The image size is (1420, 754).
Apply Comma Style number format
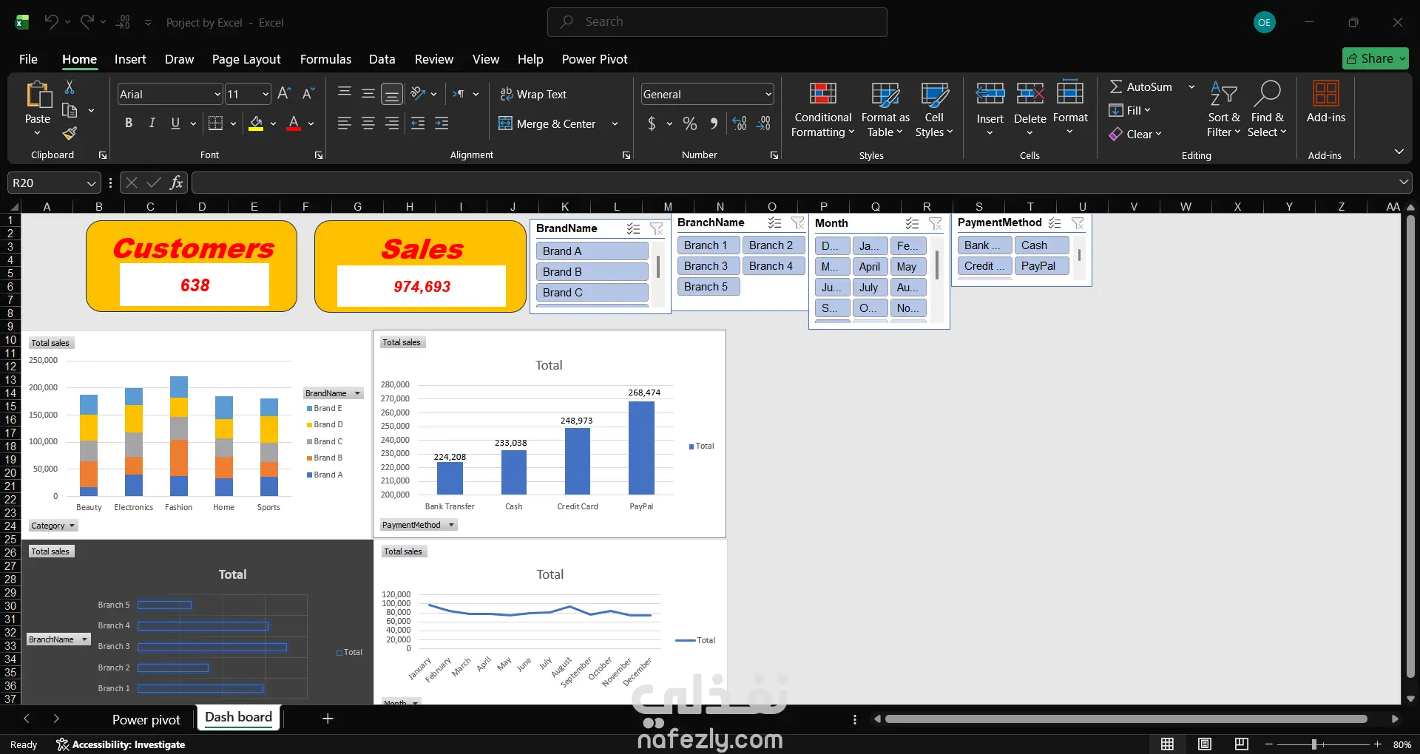(x=714, y=123)
